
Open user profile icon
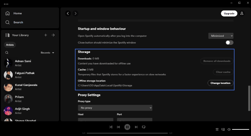point(242,13)
